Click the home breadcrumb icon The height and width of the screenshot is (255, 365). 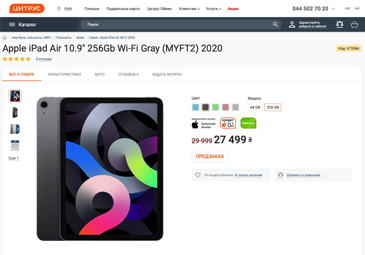tap(5, 38)
